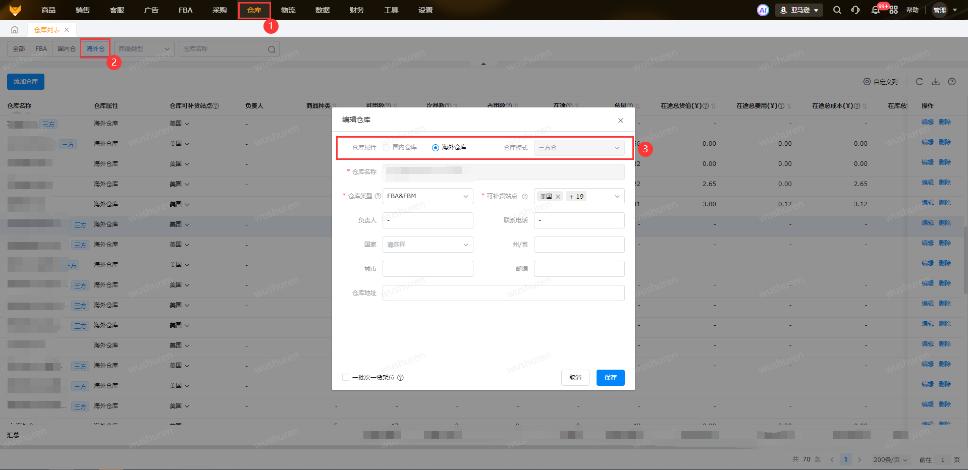Viewport: 968px width, 470px height.
Task: Open the 财务 menu
Action: pyautogui.click(x=357, y=10)
